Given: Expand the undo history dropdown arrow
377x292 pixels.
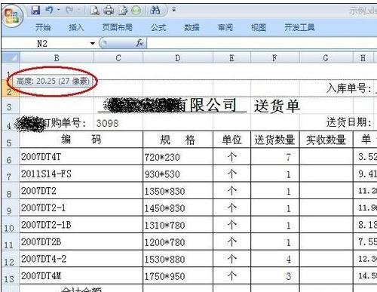Looking at the screenshot, I should click(58, 10).
